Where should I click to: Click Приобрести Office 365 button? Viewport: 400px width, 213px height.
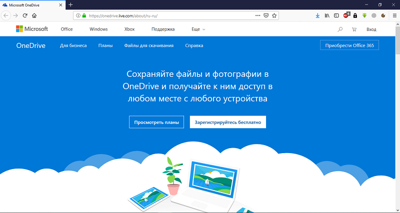pyautogui.click(x=349, y=45)
